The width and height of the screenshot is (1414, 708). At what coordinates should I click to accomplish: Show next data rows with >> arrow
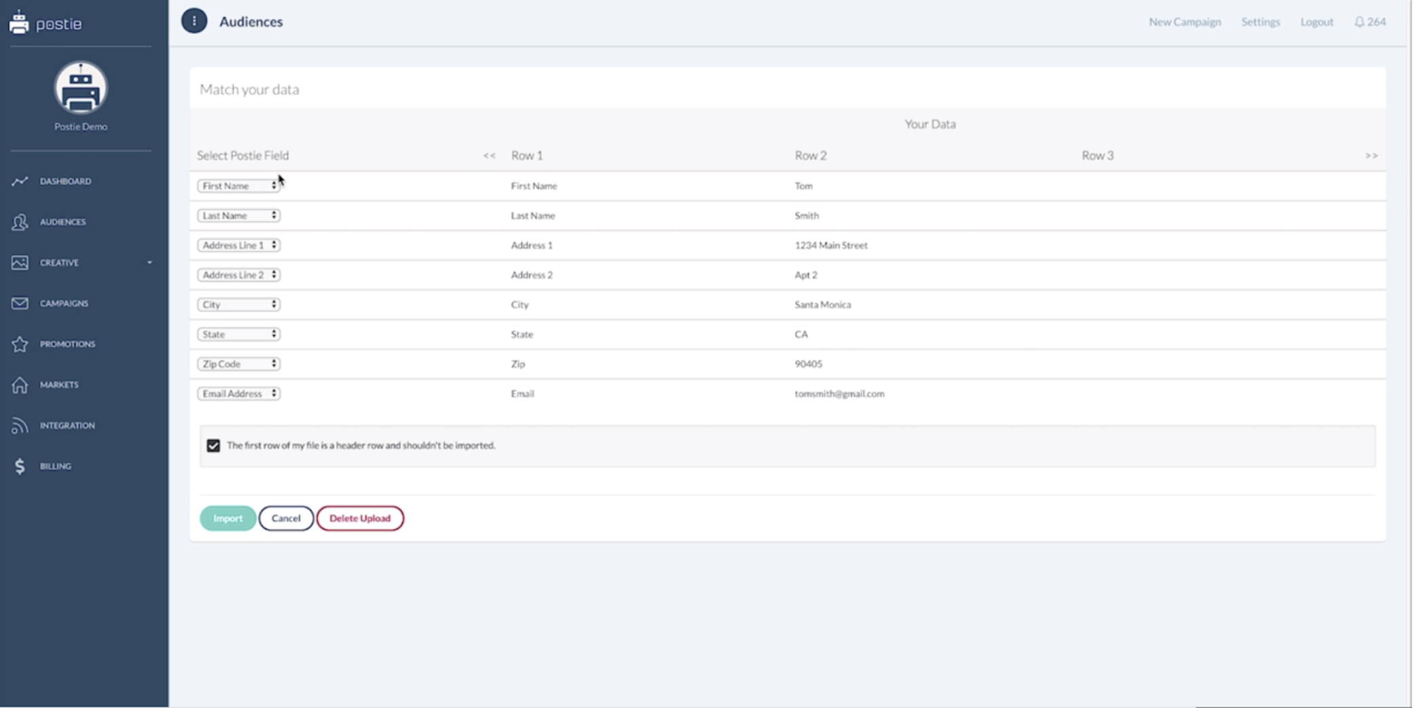[1371, 155]
